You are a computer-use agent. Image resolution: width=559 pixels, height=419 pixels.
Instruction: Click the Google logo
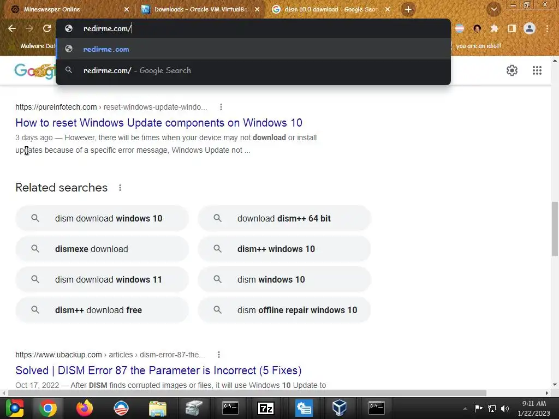tap(35, 70)
